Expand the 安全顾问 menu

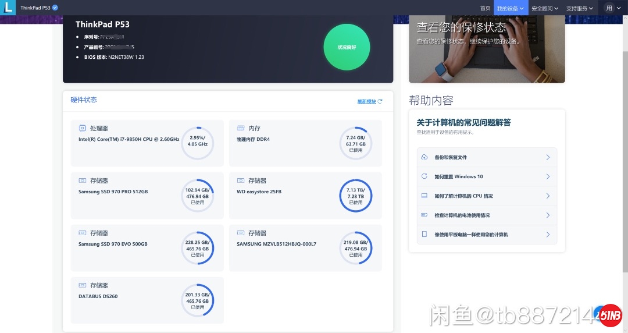545,8
